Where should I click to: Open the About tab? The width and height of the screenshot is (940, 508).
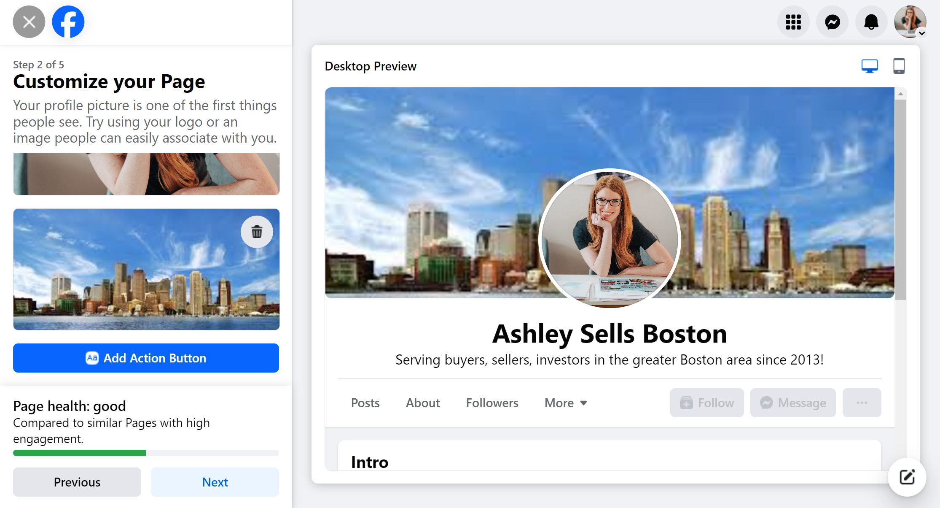(x=422, y=403)
